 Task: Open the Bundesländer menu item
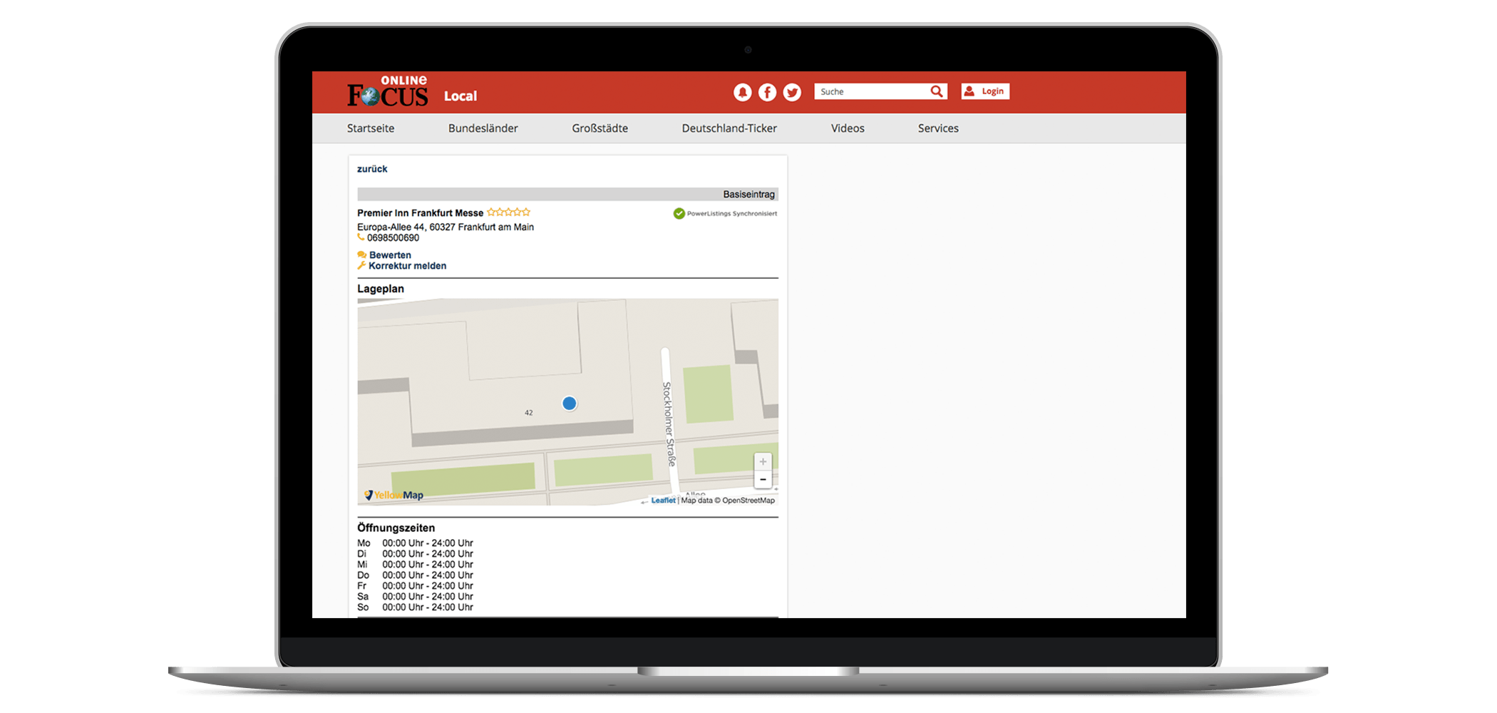tap(483, 128)
